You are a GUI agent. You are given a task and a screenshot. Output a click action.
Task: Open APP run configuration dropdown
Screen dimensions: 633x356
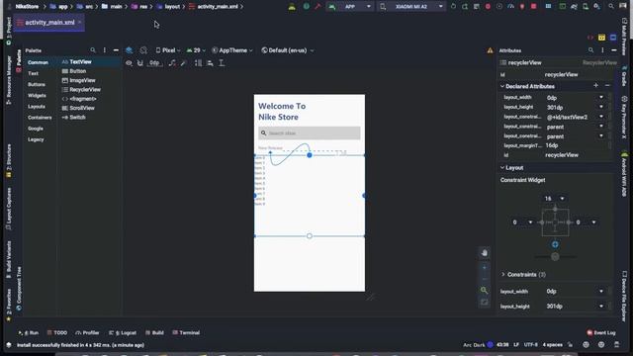pyautogui.click(x=349, y=7)
